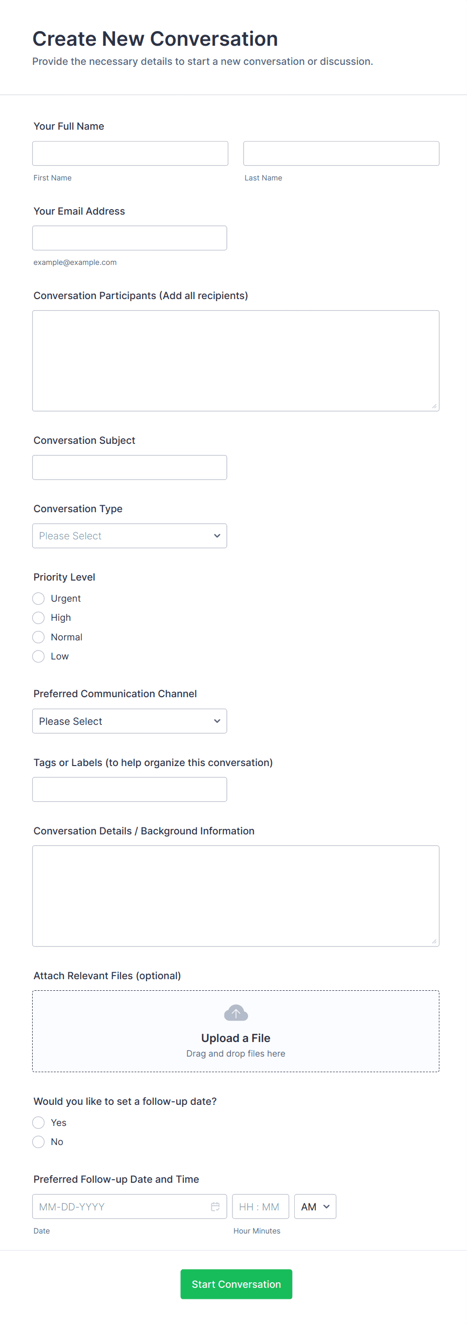This screenshot has width=467, height=1324.
Task: Select the High priority radio button
Action: pos(39,617)
